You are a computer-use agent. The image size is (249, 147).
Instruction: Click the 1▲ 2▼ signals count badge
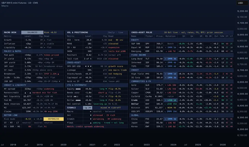pos(88,108)
